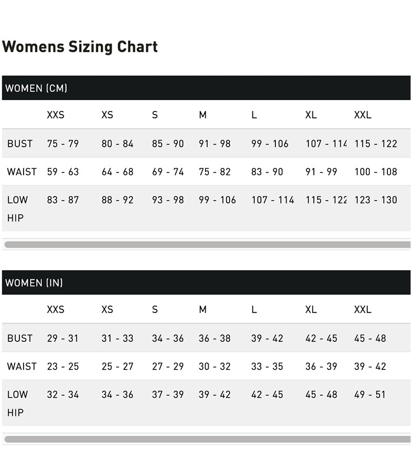This screenshot has width=411, height=462.
Task: Click the 123 - 130 low hip cell
Action: (376, 200)
